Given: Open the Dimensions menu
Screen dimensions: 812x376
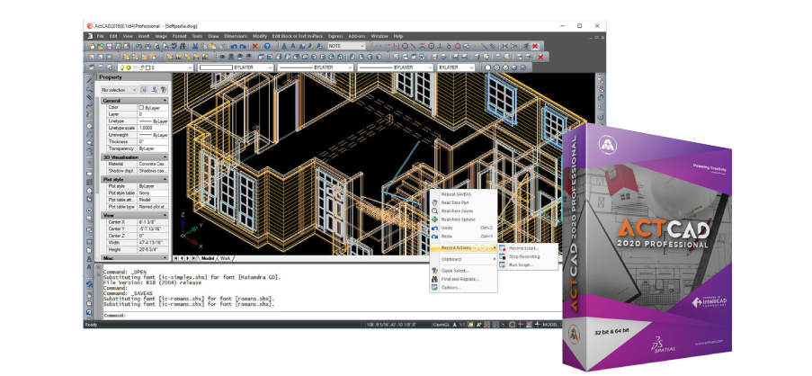Looking at the screenshot, I should click(x=236, y=36).
